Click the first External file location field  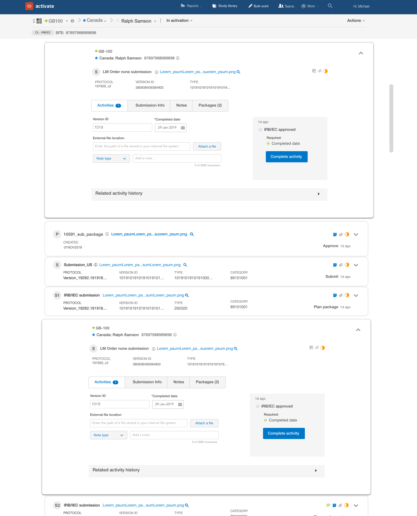point(141,146)
